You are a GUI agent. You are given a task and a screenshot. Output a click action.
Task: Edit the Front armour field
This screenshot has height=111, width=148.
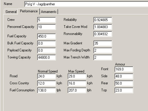(x=124, y=69)
